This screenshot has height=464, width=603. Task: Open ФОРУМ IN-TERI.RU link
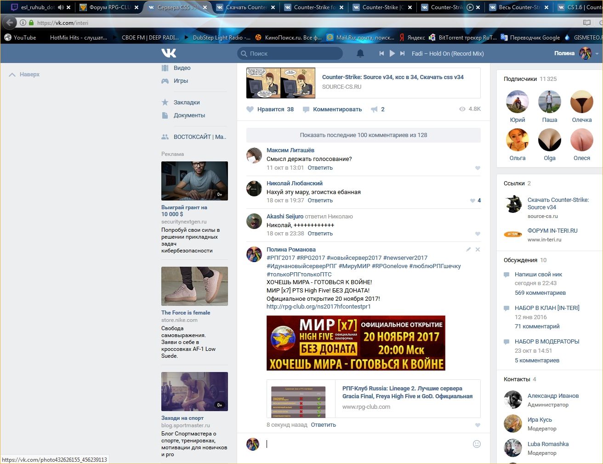point(552,230)
